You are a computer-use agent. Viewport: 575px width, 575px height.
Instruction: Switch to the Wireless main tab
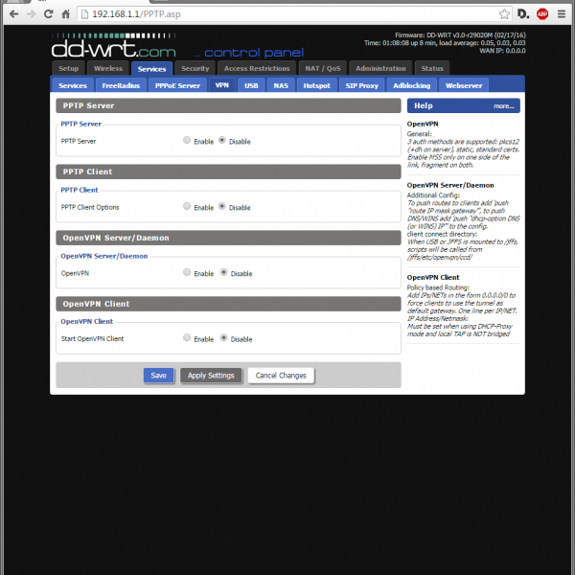click(107, 69)
